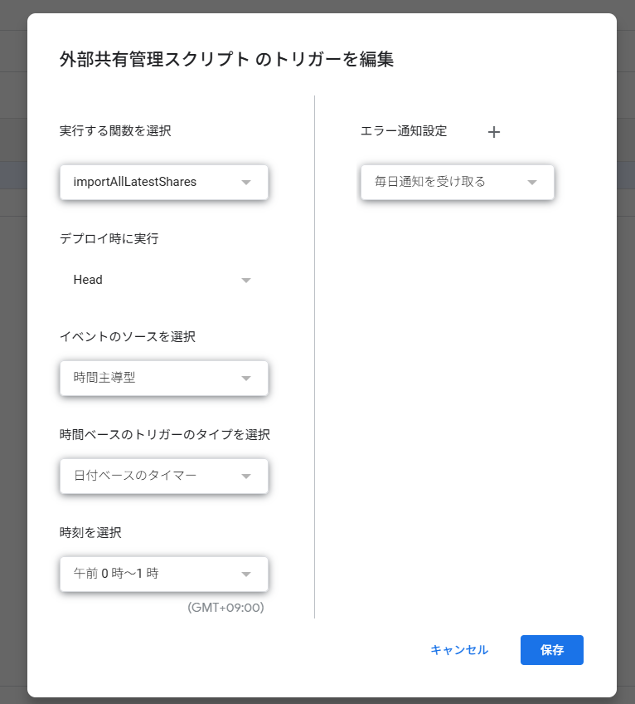
Task: Click the arrow beside 午前 0 時～1 時
Action: 246,574
